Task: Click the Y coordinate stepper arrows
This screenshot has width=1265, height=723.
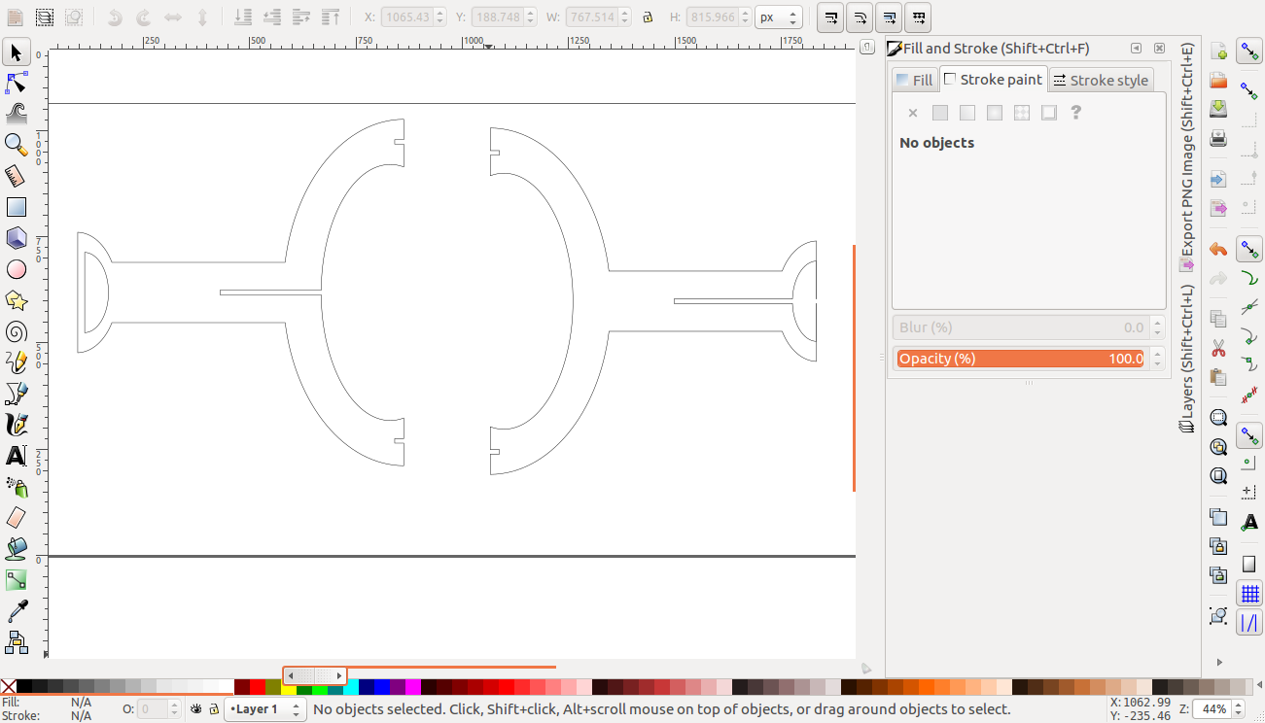Action: tap(528, 17)
